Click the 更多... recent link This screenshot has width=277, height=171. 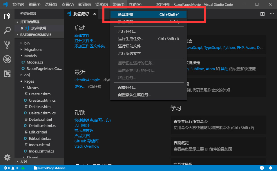point(79,86)
